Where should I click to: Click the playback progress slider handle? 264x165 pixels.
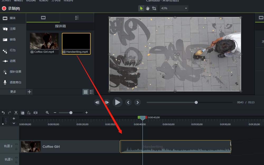(x=196, y=102)
